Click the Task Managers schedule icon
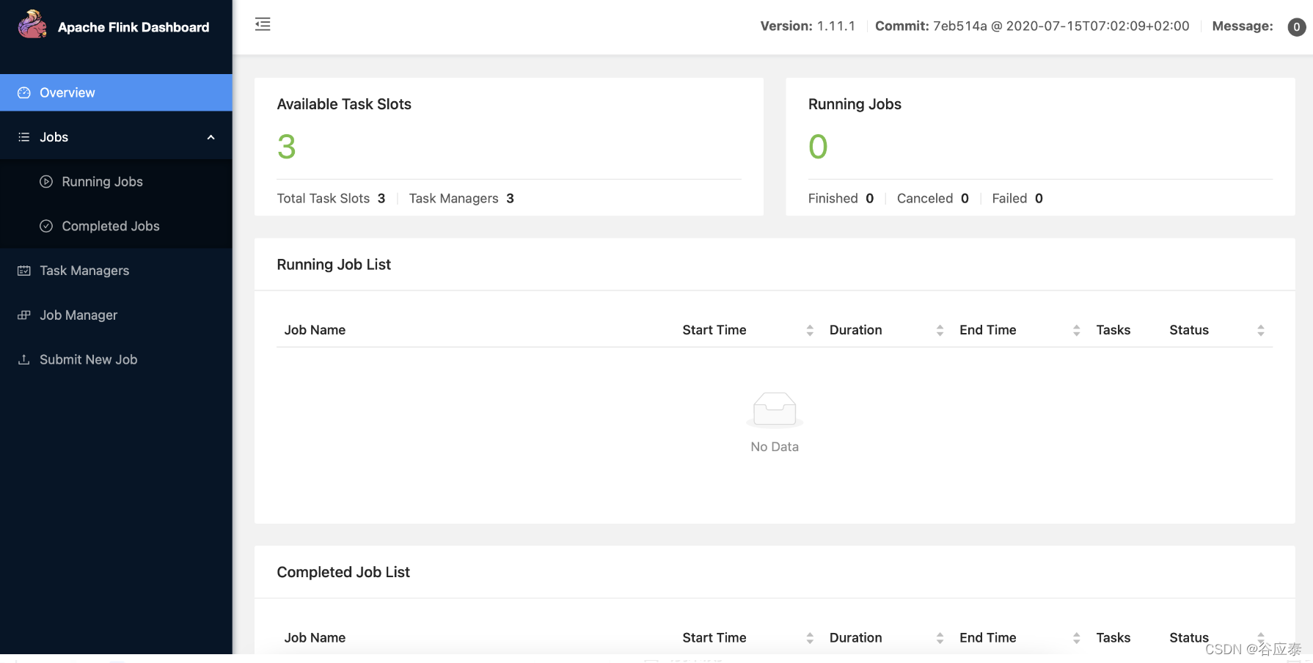The width and height of the screenshot is (1313, 663). [x=24, y=271]
